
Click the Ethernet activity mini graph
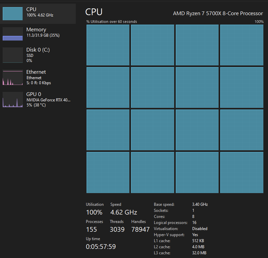click(x=13, y=77)
